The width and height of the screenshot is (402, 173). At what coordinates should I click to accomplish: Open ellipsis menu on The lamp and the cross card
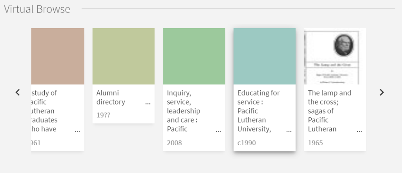coord(360,131)
